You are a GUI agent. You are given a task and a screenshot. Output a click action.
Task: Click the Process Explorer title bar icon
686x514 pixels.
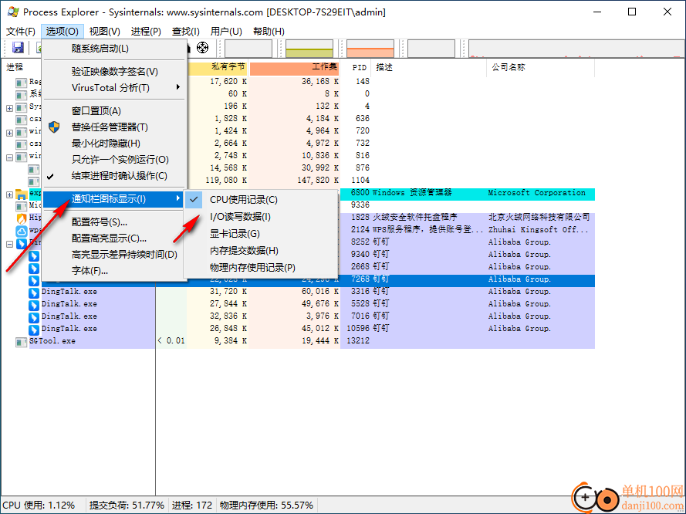(x=13, y=12)
